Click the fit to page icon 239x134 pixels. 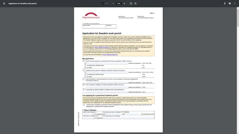(x=131, y=4)
